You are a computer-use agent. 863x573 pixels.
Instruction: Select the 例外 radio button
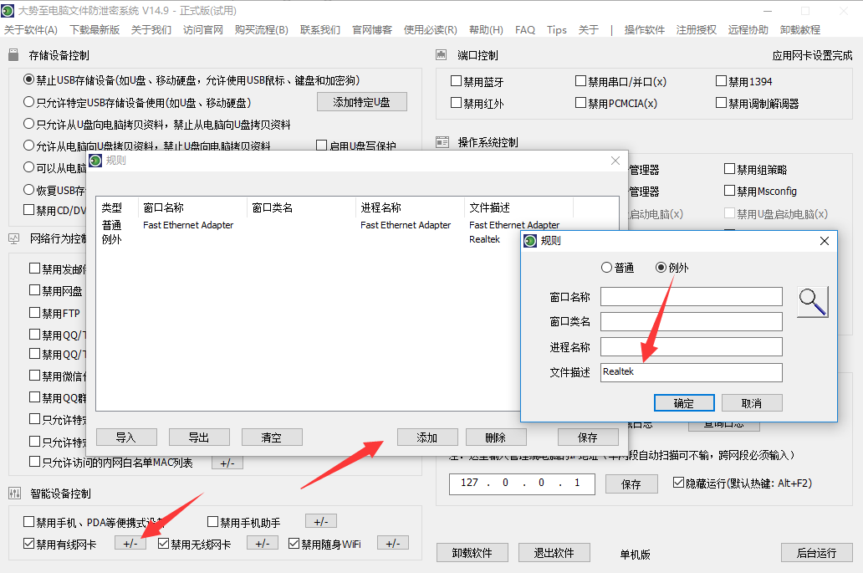click(661, 268)
